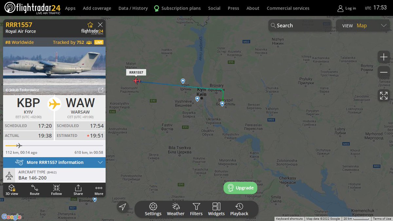Share the RRR1557 flight
This screenshot has width=393, height=221.
(78, 190)
